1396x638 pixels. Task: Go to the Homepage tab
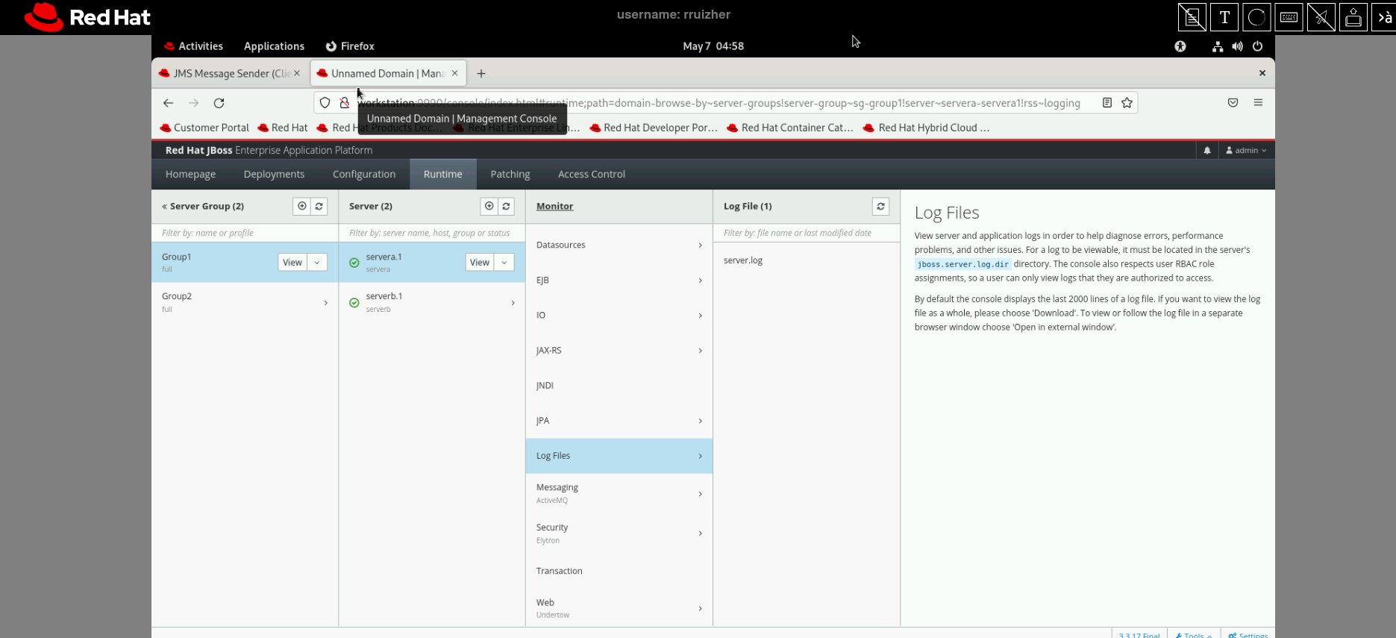click(190, 174)
